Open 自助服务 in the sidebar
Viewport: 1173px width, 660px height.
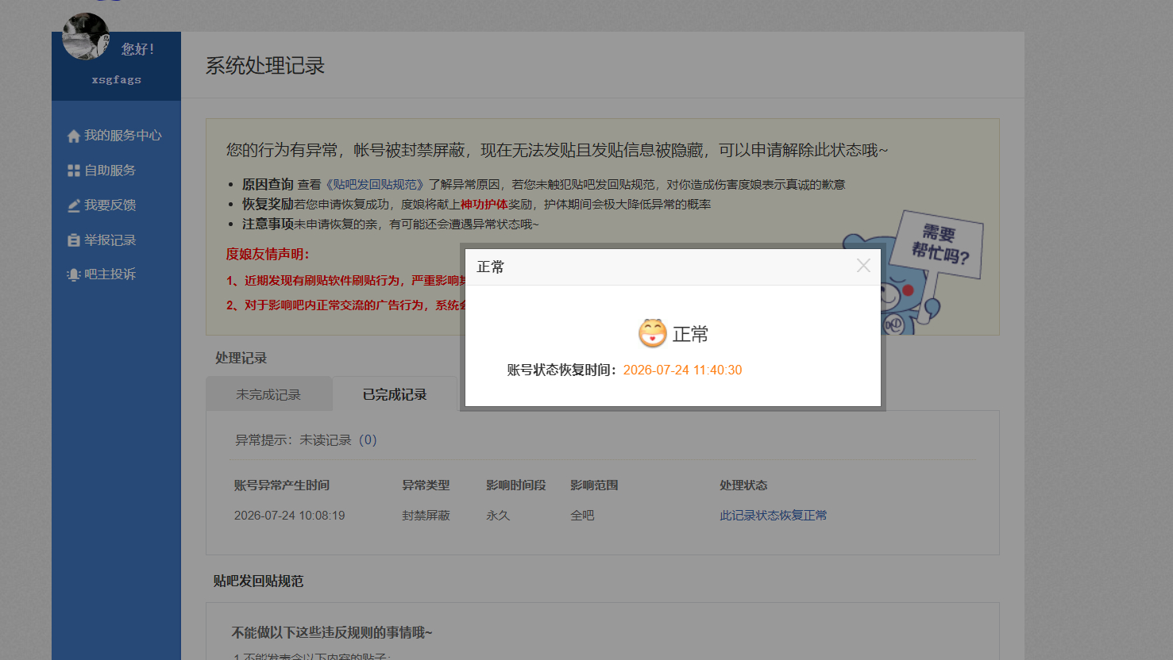110,171
